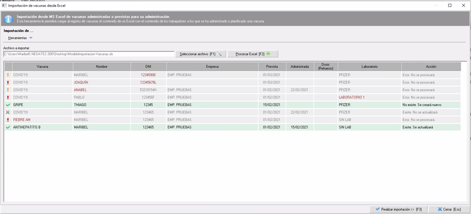Select the LABORATORIO 1 cell
The height and width of the screenshot is (214, 471).
[x=352, y=97]
